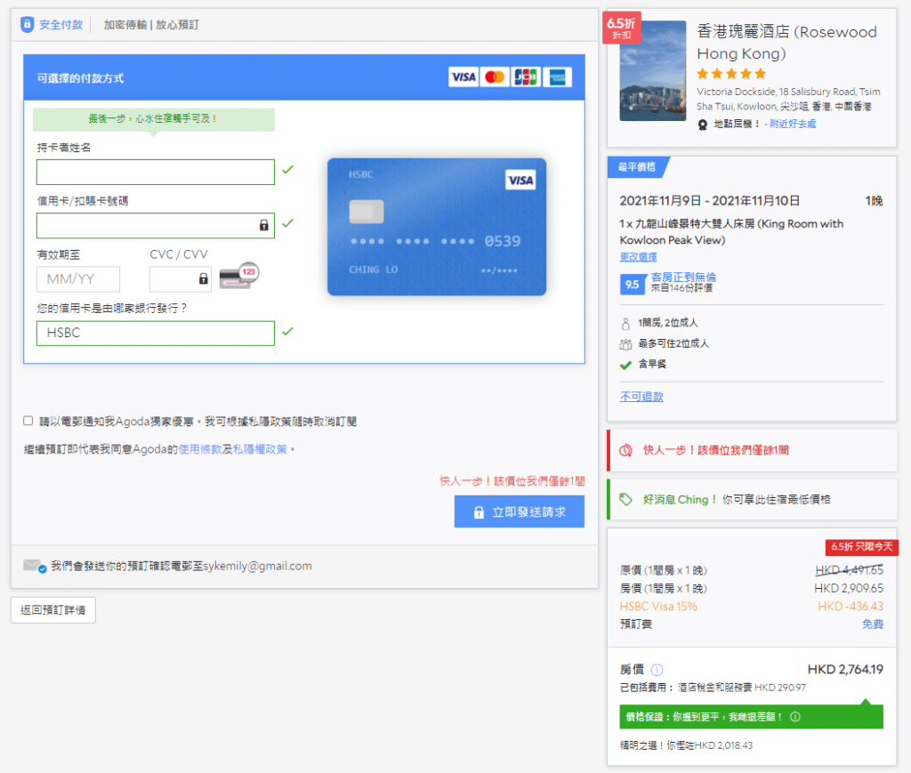Open the 附近好去處 nearby places link
Screen dimensions: 911x773
(793, 124)
